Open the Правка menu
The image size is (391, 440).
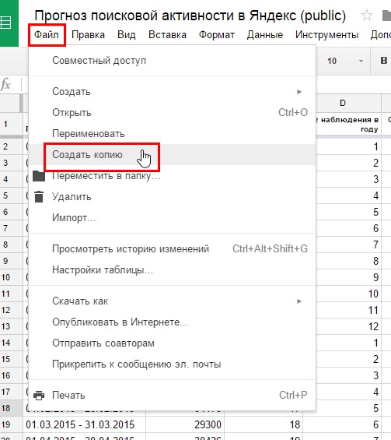tap(88, 35)
